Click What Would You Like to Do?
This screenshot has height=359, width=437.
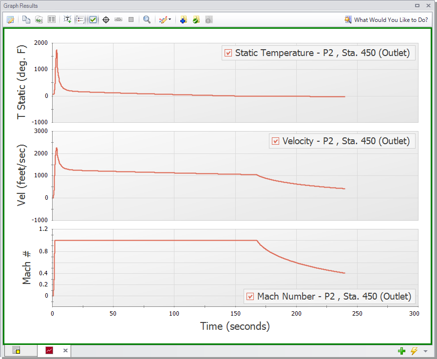386,20
